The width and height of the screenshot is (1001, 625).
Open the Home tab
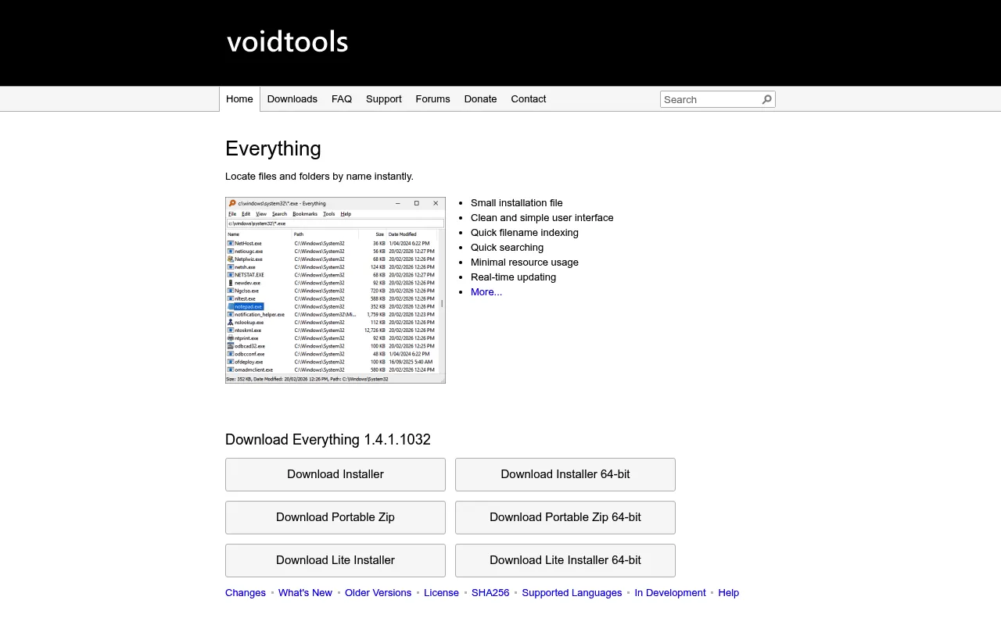pyautogui.click(x=239, y=99)
